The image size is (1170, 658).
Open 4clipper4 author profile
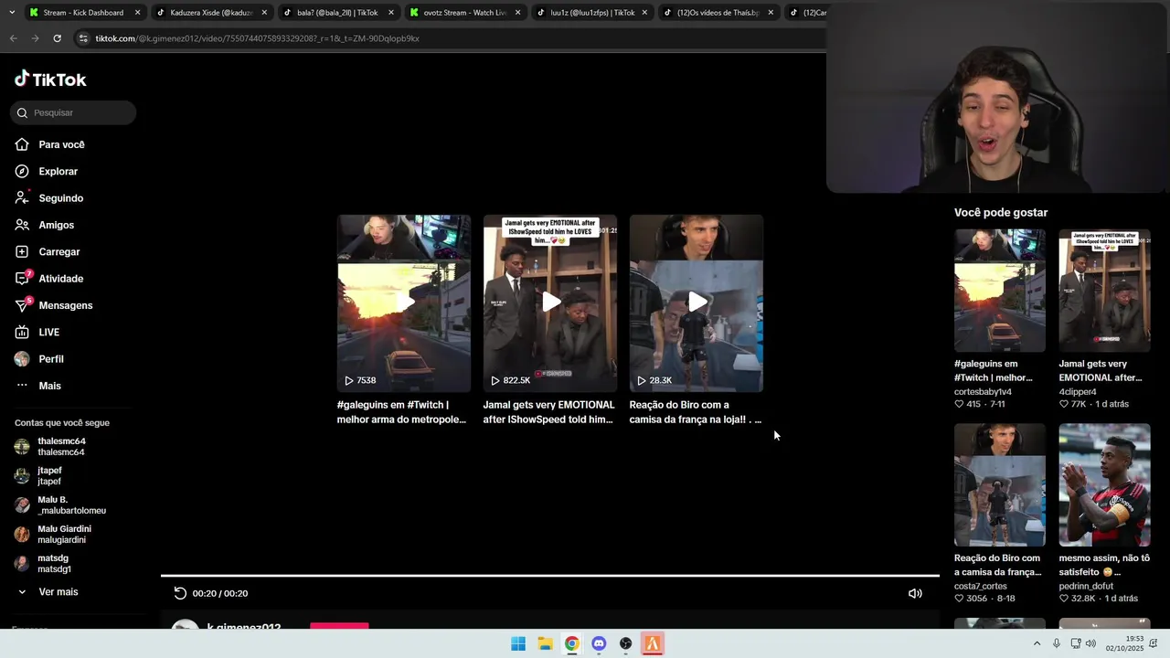pos(1078,392)
